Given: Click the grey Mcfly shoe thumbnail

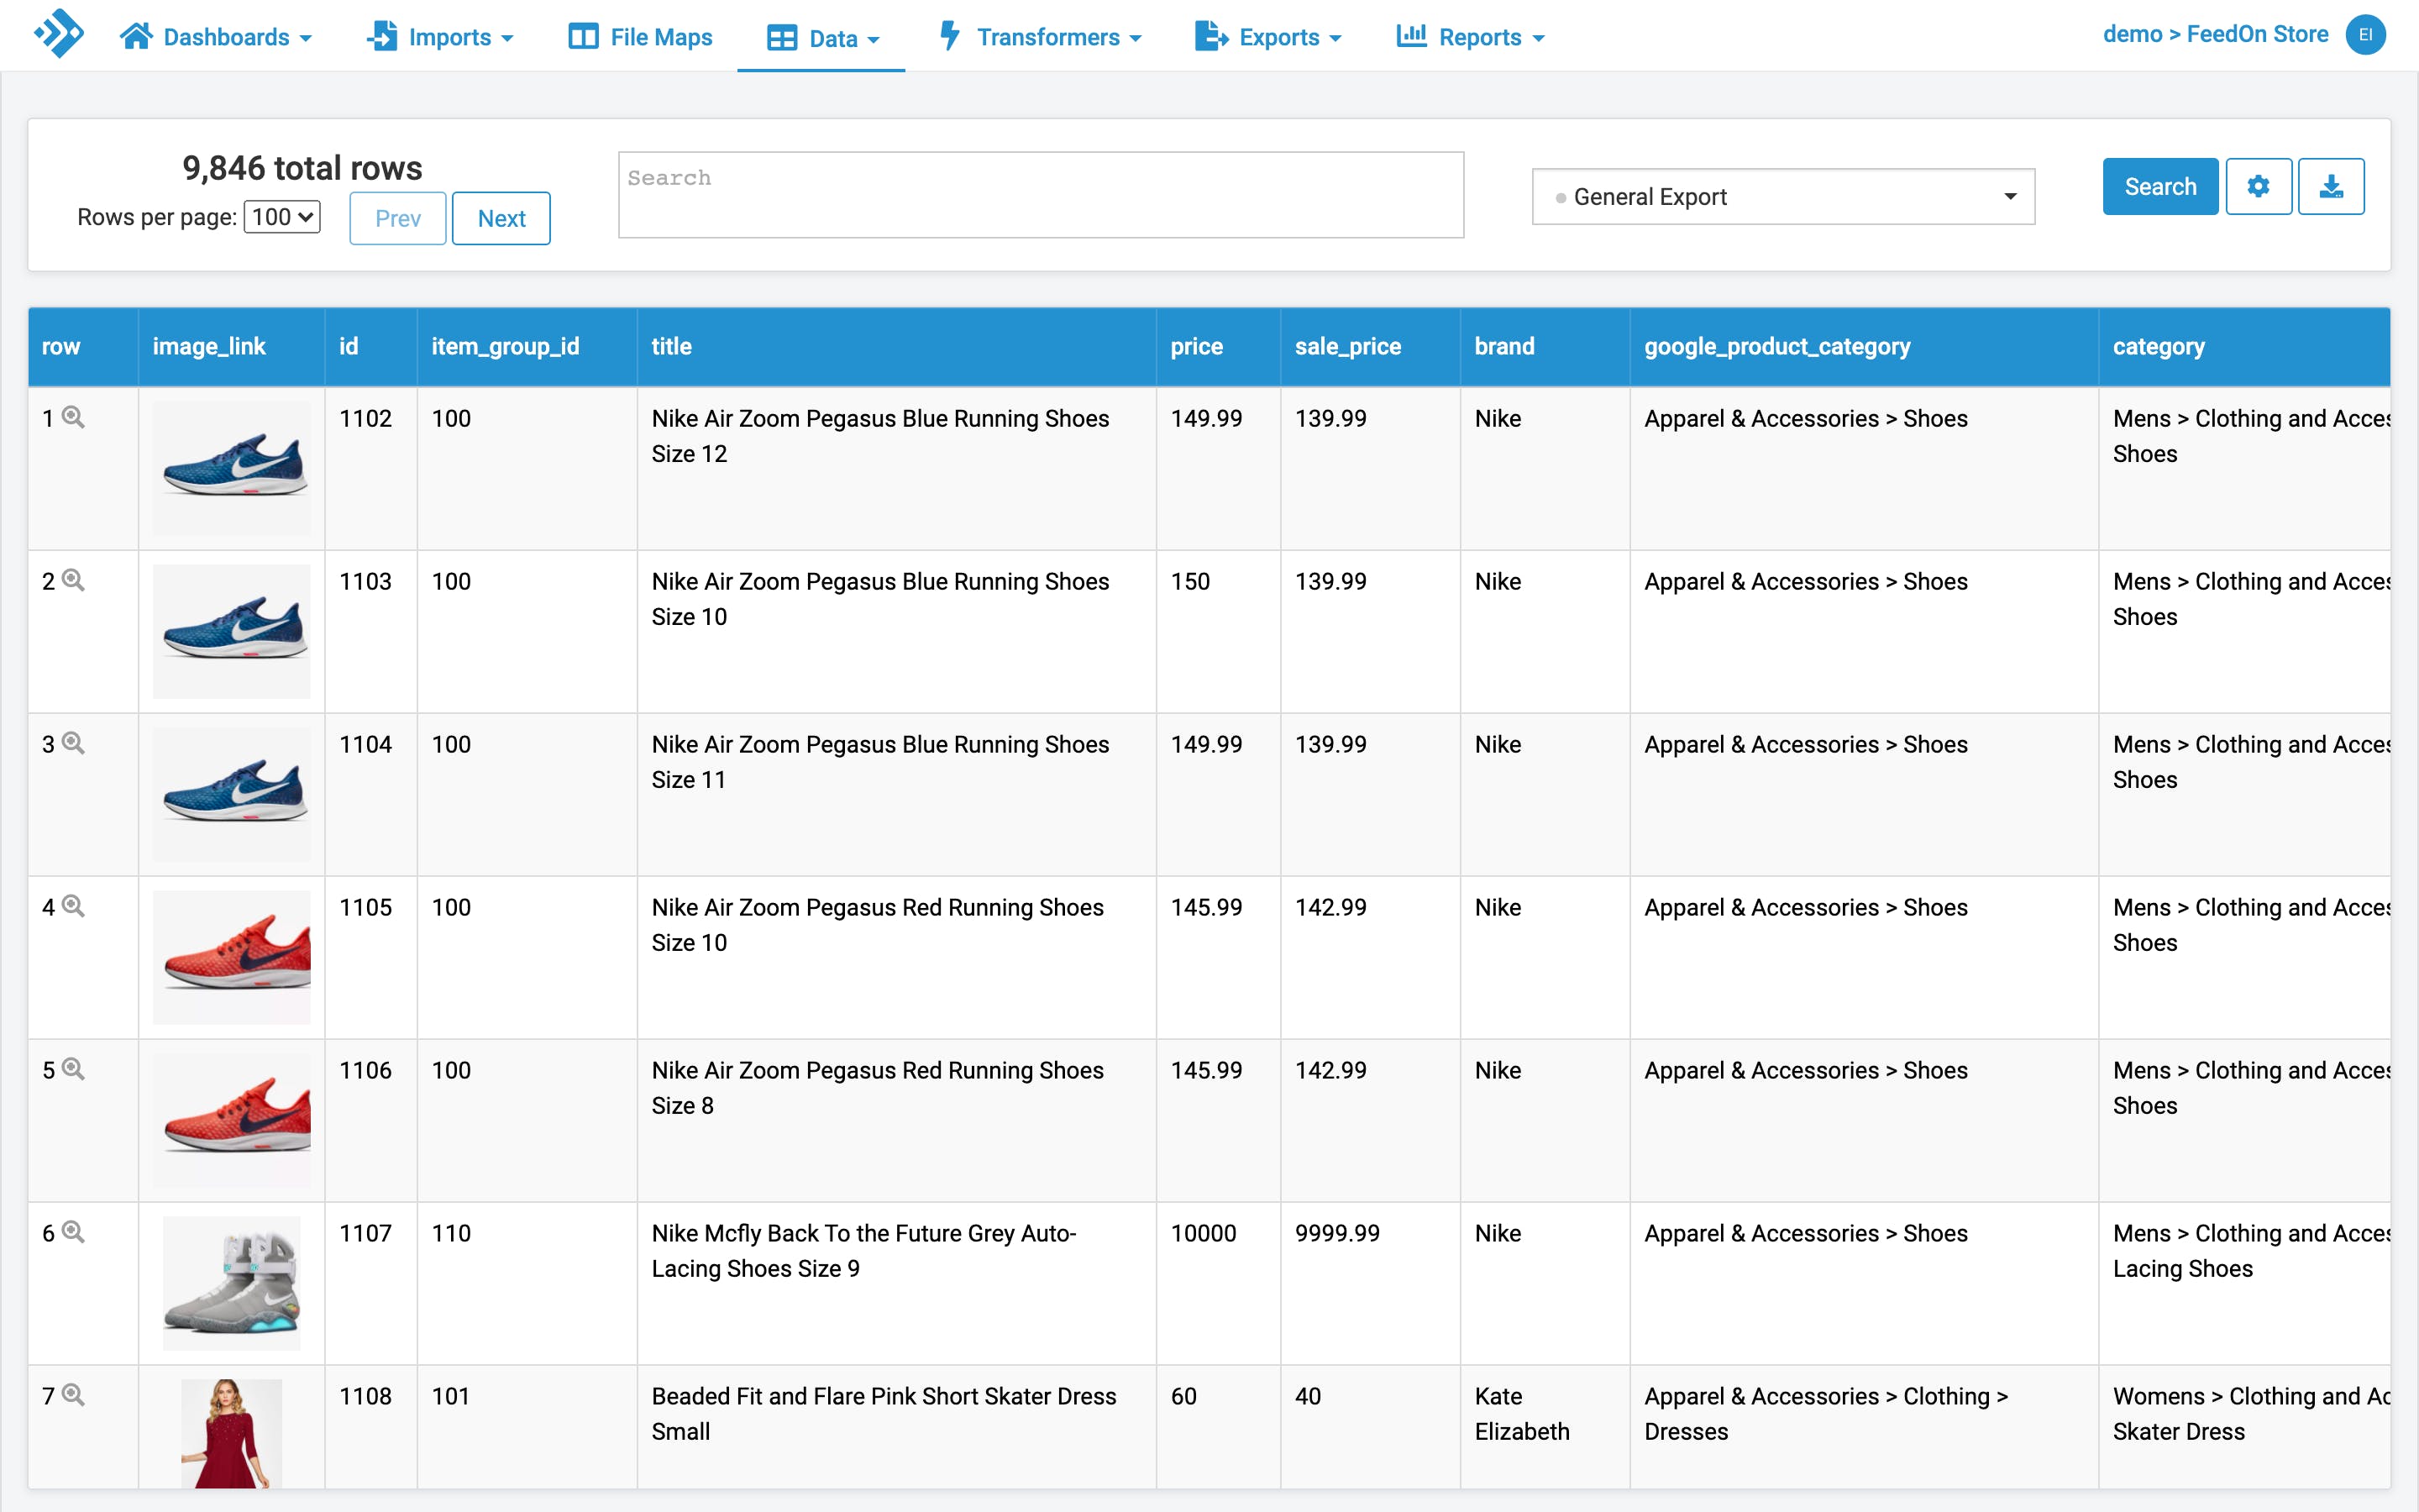Looking at the screenshot, I should (x=231, y=1283).
